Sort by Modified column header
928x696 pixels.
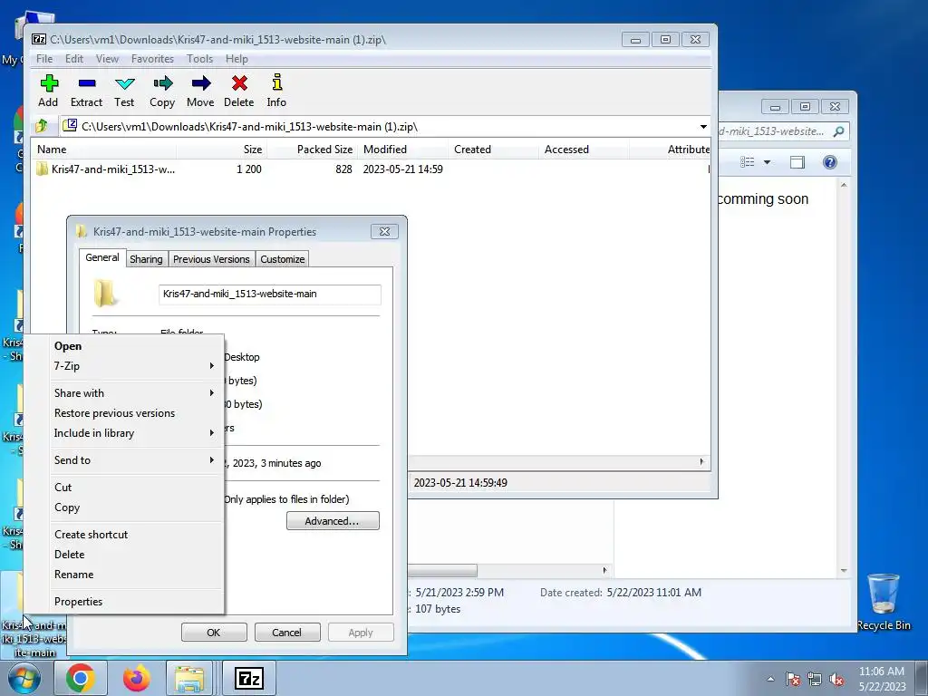(402, 150)
